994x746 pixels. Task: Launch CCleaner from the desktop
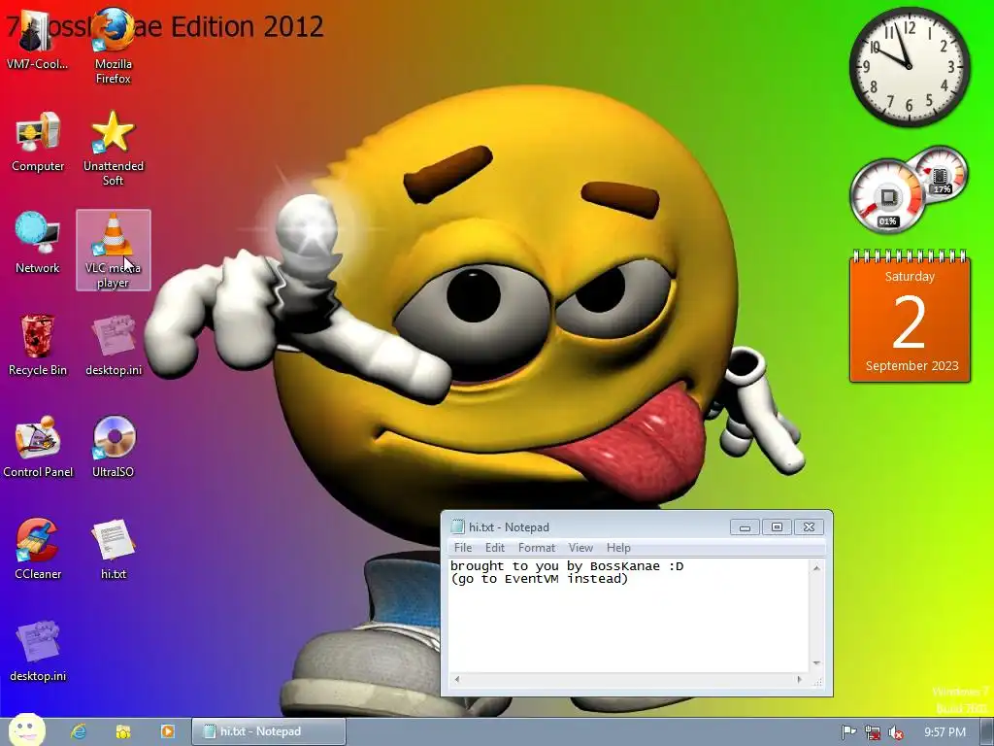38,549
